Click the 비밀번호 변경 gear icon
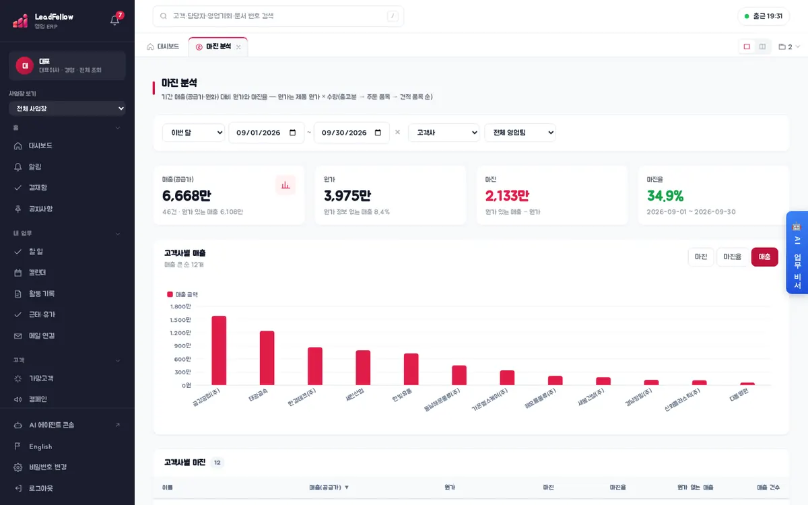 [x=18, y=467]
